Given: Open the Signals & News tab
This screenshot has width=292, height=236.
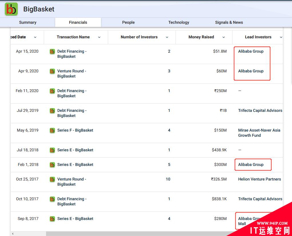Looking at the screenshot, I should [x=229, y=22].
